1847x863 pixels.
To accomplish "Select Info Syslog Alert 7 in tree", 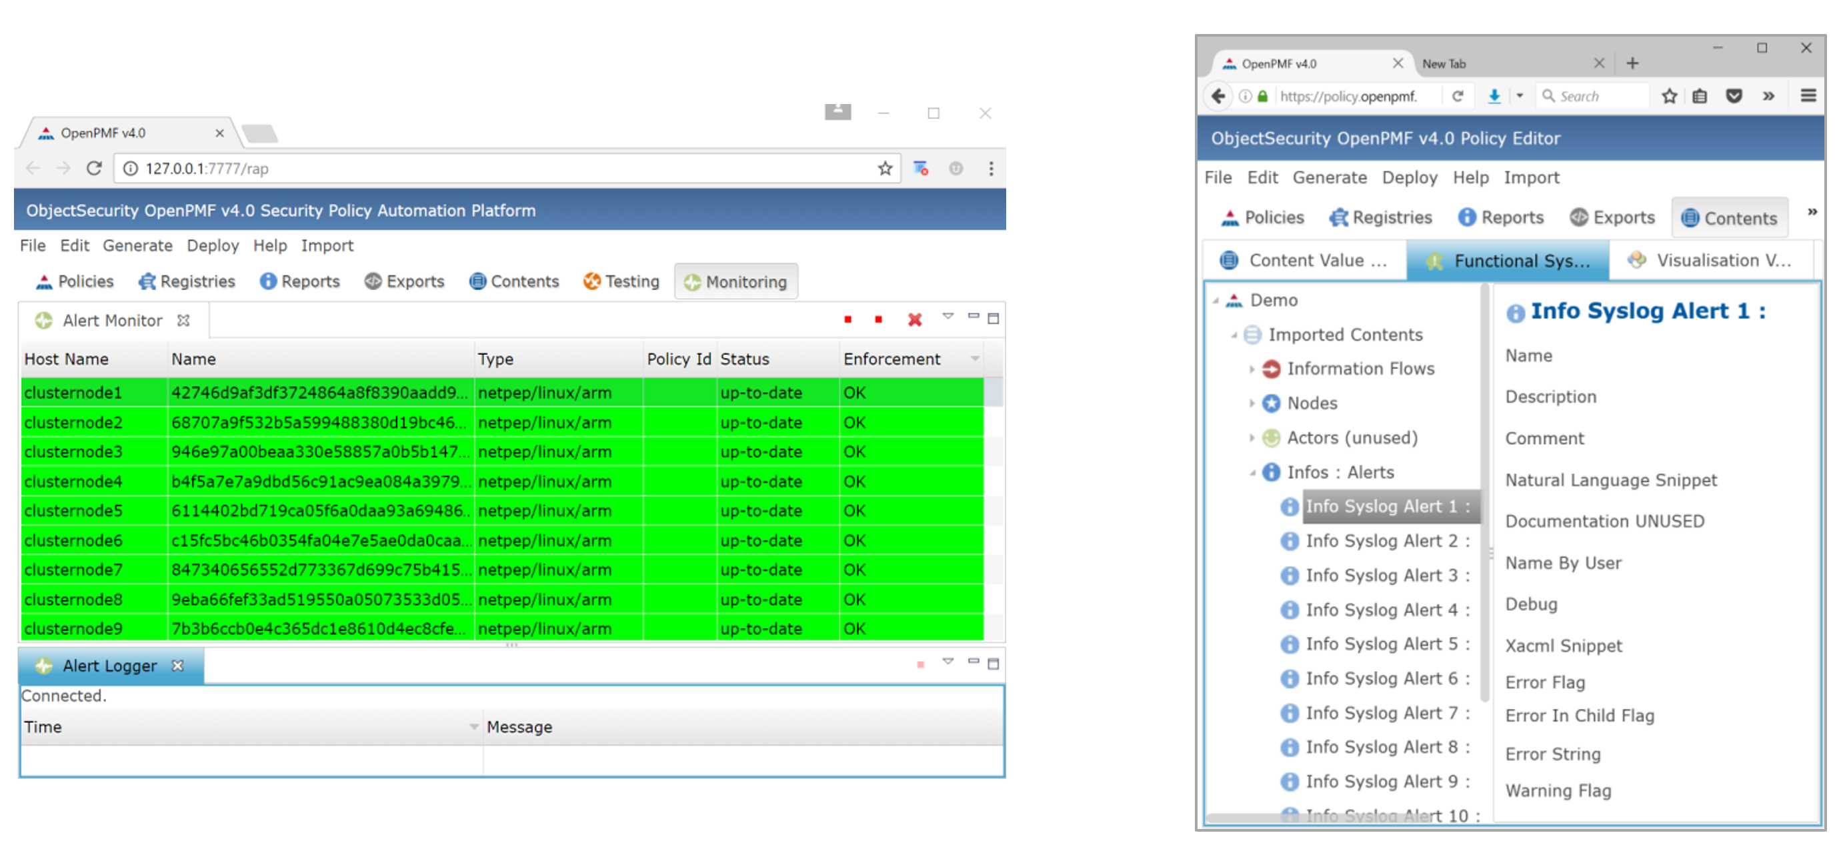I will 1388,713.
